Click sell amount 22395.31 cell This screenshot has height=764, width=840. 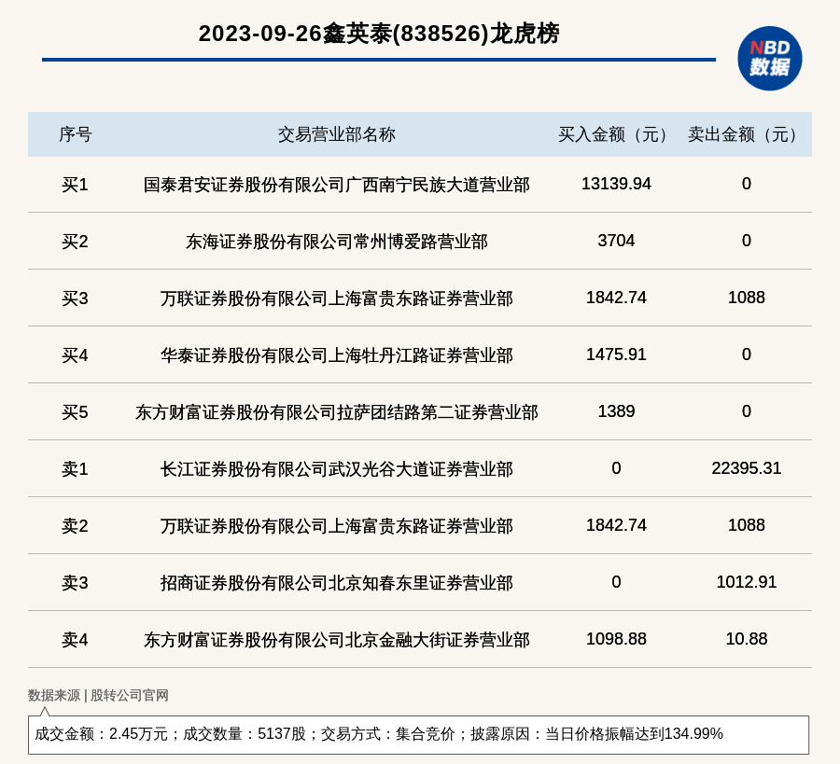(747, 468)
